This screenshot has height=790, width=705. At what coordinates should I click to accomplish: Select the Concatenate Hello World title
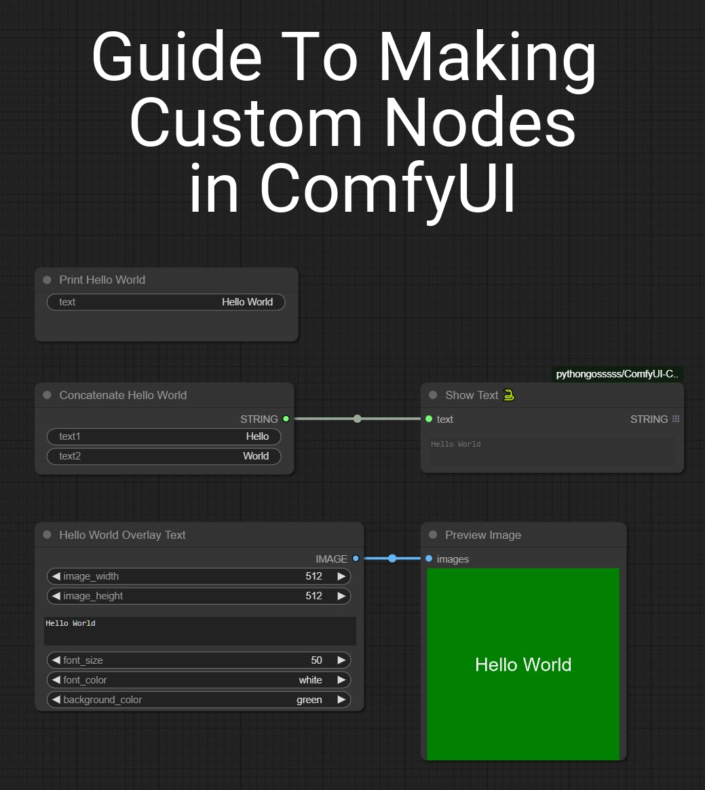(123, 395)
